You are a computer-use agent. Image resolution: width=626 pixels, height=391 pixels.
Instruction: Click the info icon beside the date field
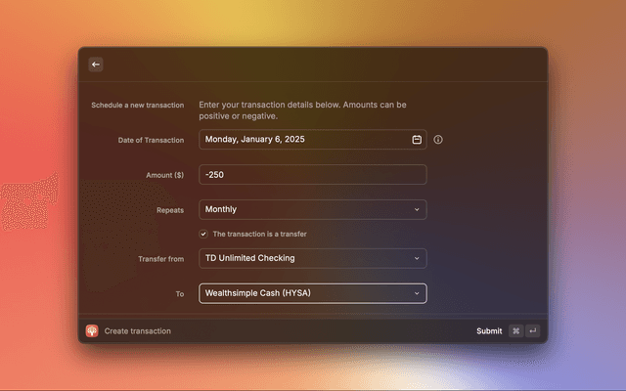point(438,140)
